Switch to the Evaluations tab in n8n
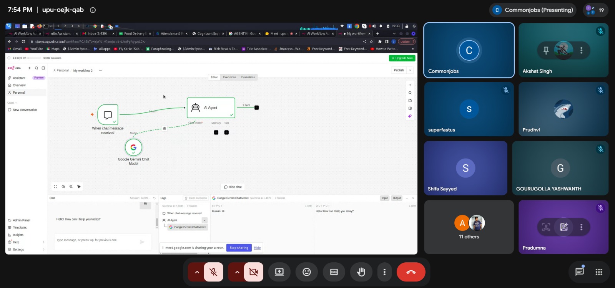This screenshot has height=288, width=615. tap(248, 77)
